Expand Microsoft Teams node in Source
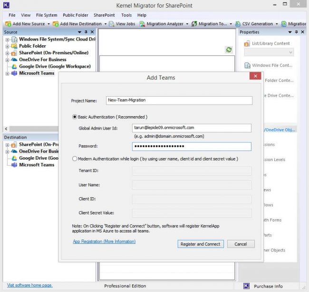 (7, 73)
